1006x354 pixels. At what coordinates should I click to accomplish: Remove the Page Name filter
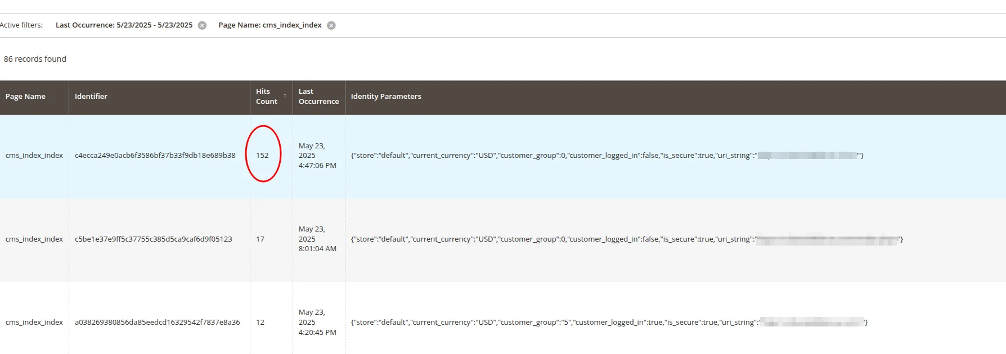[x=331, y=25]
